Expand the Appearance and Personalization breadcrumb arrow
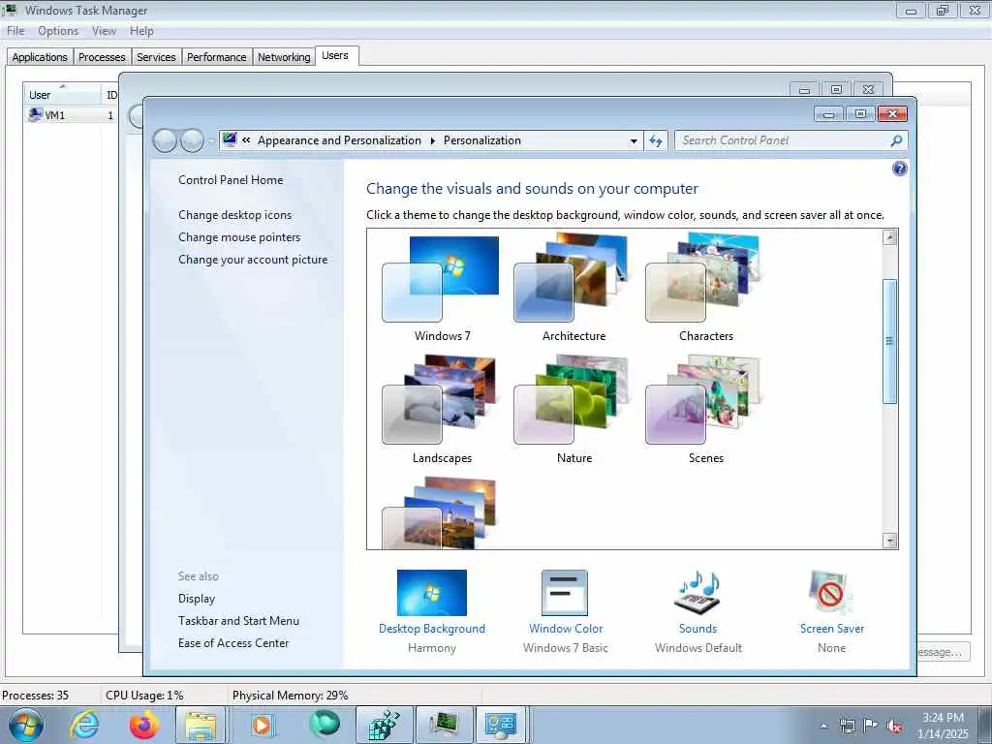The height and width of the screenshot is (744, 992). click(433, 141)
